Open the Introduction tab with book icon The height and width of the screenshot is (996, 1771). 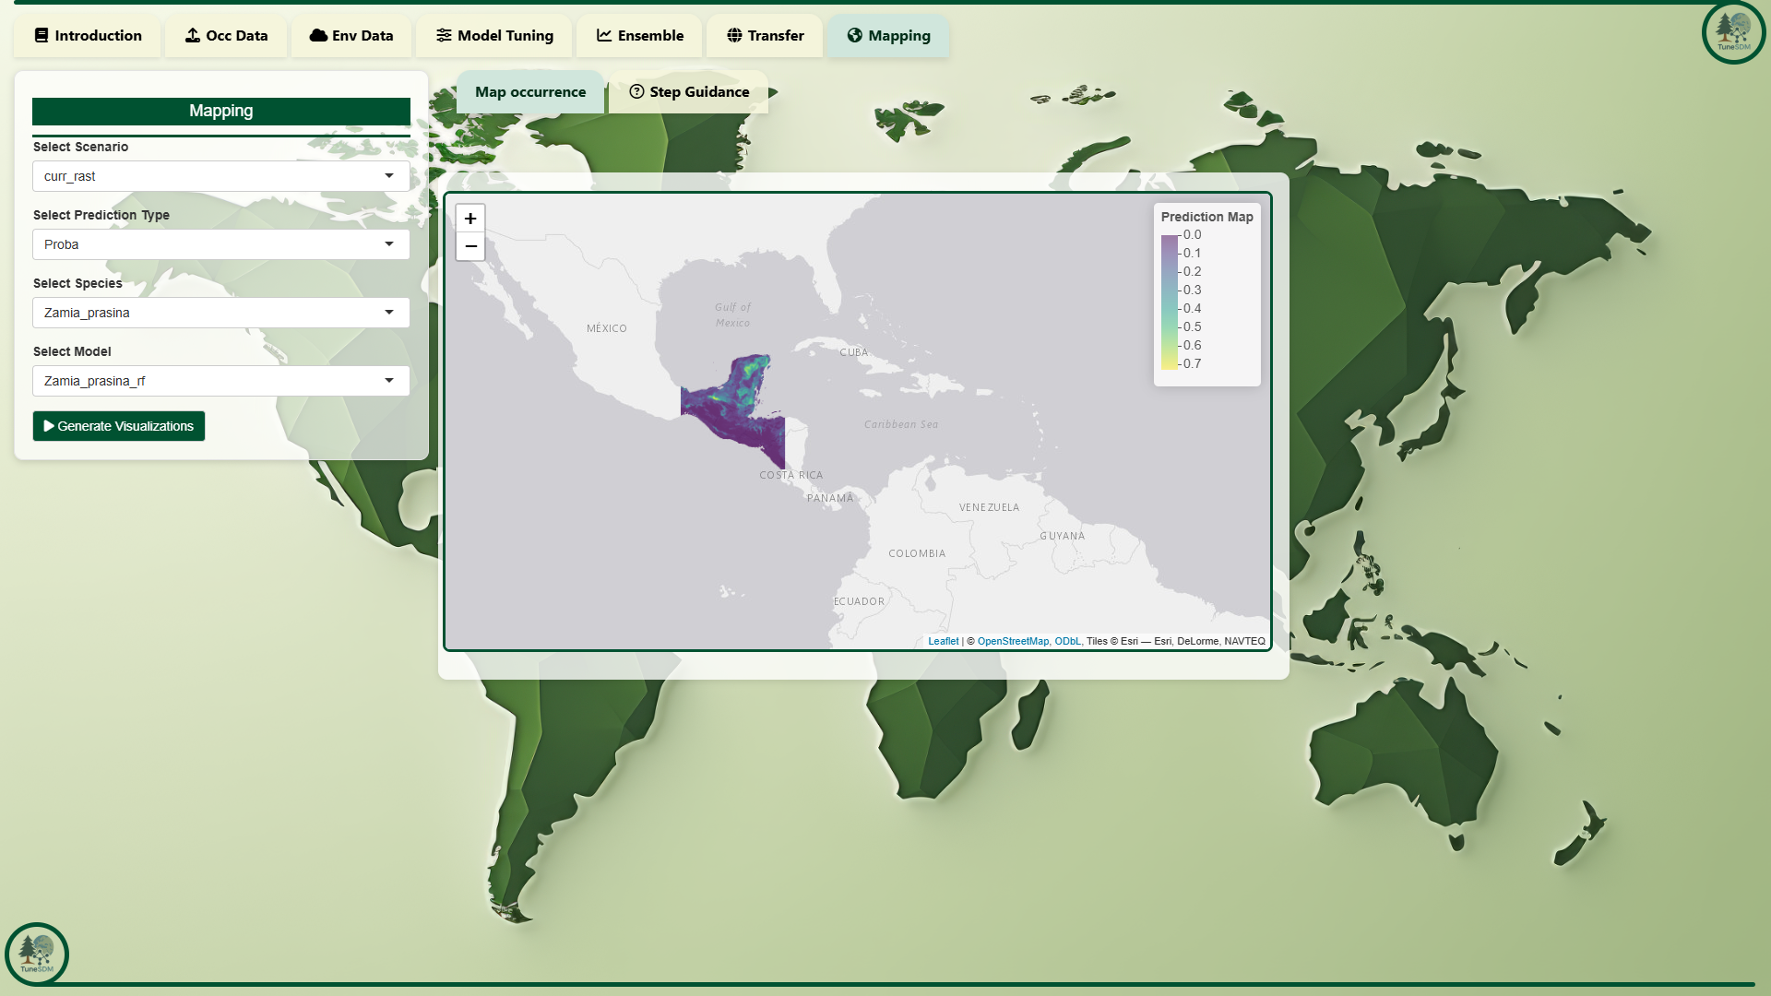point(88,36)
